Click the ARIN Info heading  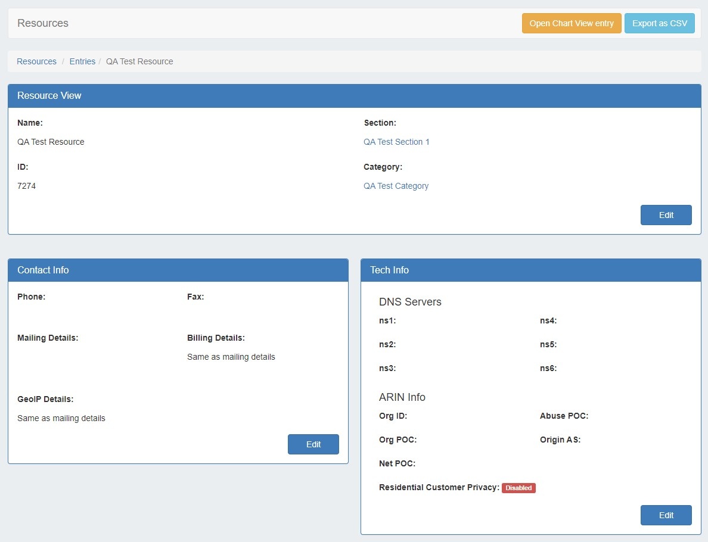pyautogui.click(x=402, y=397)
